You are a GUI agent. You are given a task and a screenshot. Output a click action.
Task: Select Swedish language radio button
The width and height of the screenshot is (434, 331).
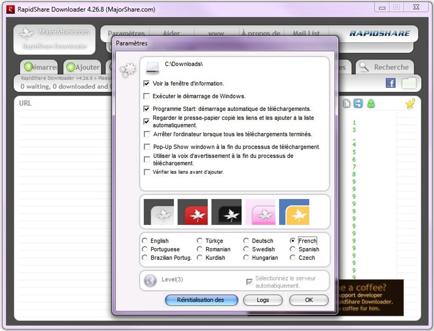[x=246, y=249]
